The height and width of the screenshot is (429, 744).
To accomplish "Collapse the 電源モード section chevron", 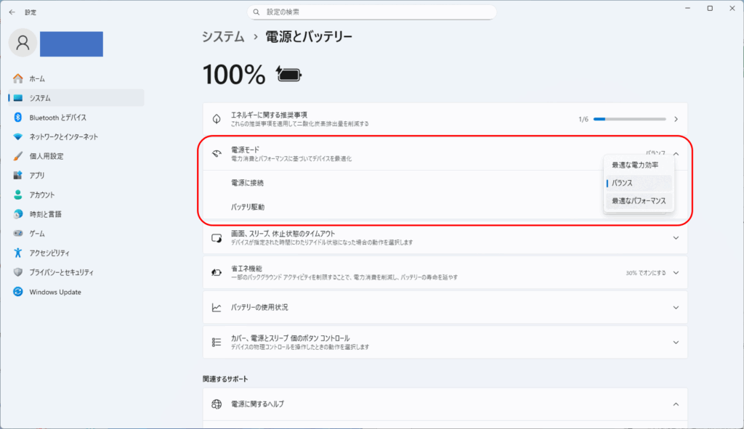I will pyautogui.click(x=676, y=153).
